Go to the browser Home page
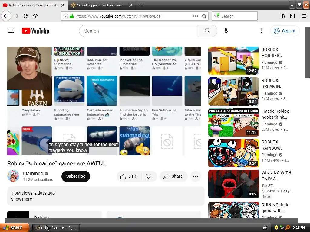Viewport: 310px width, 232px height. click(x=35, y=16)
